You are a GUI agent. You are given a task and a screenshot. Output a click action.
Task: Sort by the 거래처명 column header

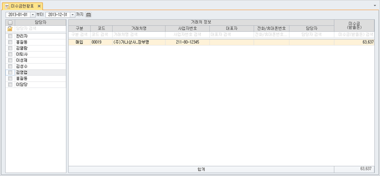139,28
